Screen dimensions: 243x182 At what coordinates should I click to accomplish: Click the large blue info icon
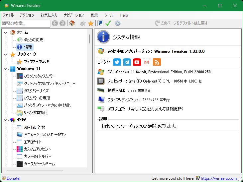[x=103, y=37]
